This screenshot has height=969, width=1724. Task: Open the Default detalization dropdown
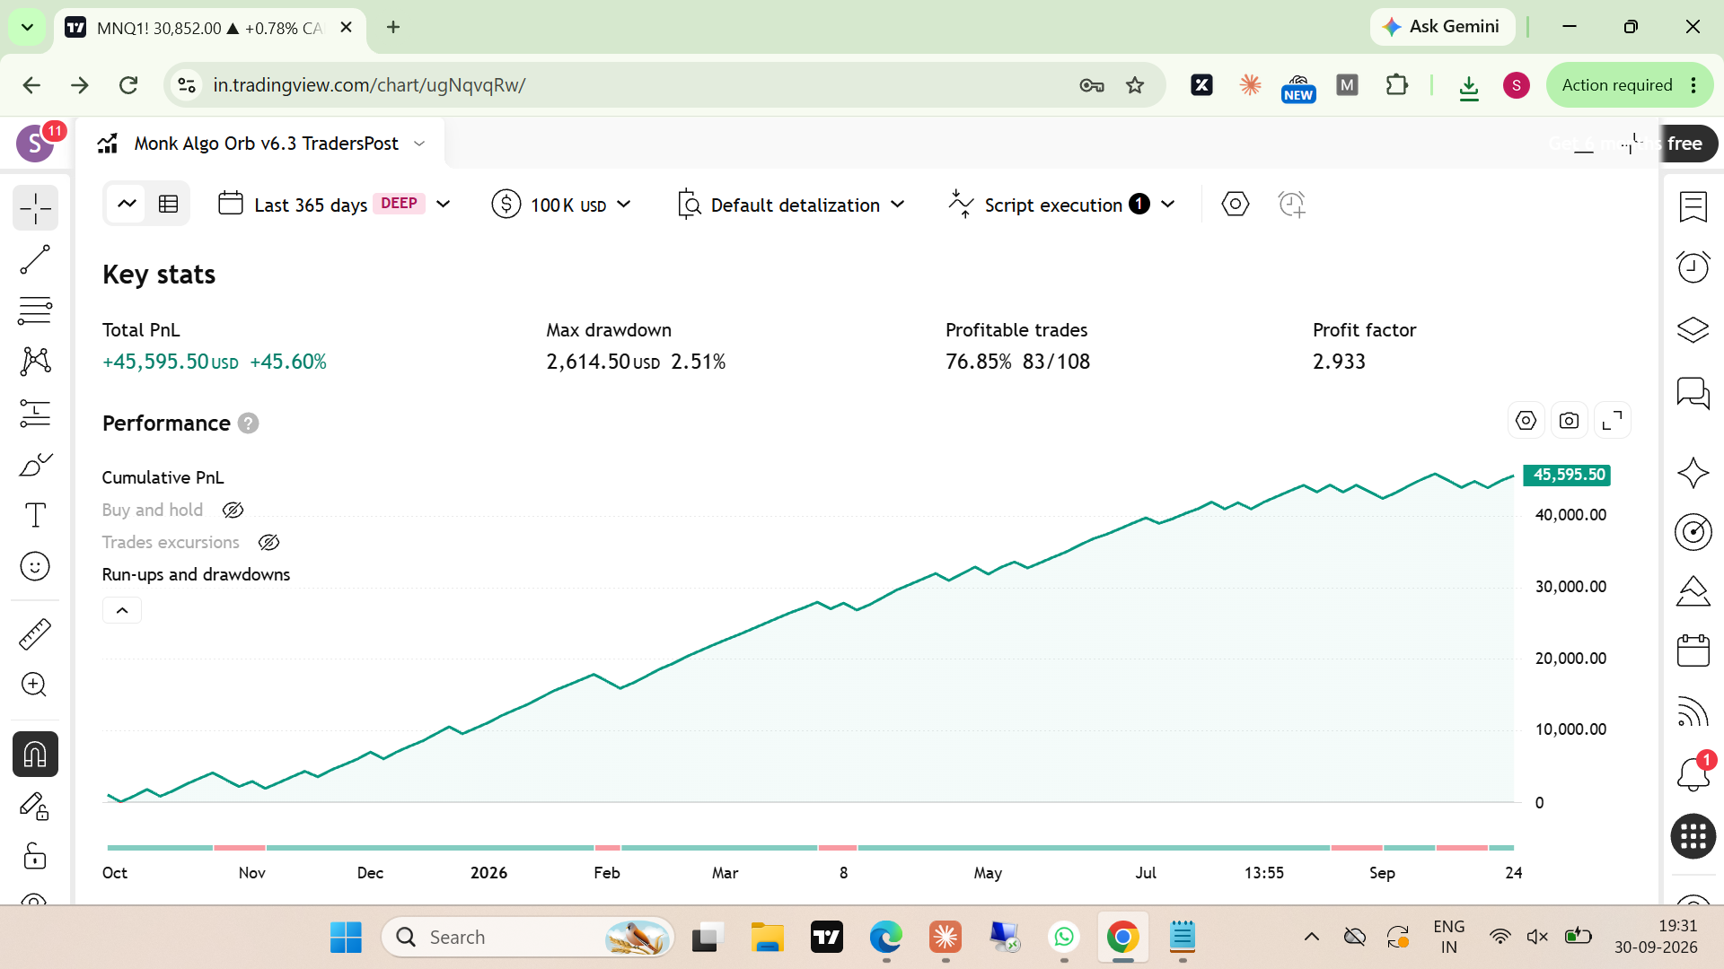[x=791, y=205]
